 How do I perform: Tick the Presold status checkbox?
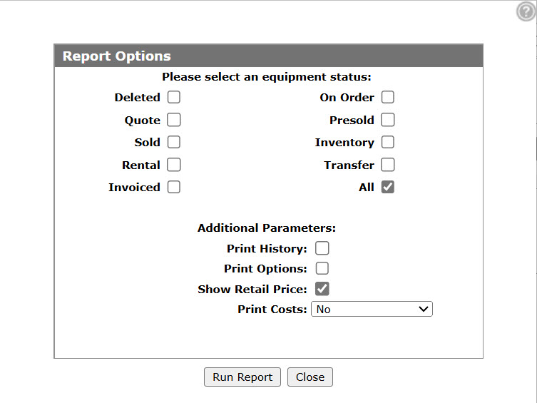click(388, 120)
